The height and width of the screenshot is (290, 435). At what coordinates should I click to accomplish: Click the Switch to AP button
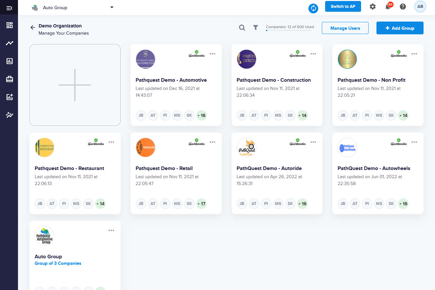point(343,6)
